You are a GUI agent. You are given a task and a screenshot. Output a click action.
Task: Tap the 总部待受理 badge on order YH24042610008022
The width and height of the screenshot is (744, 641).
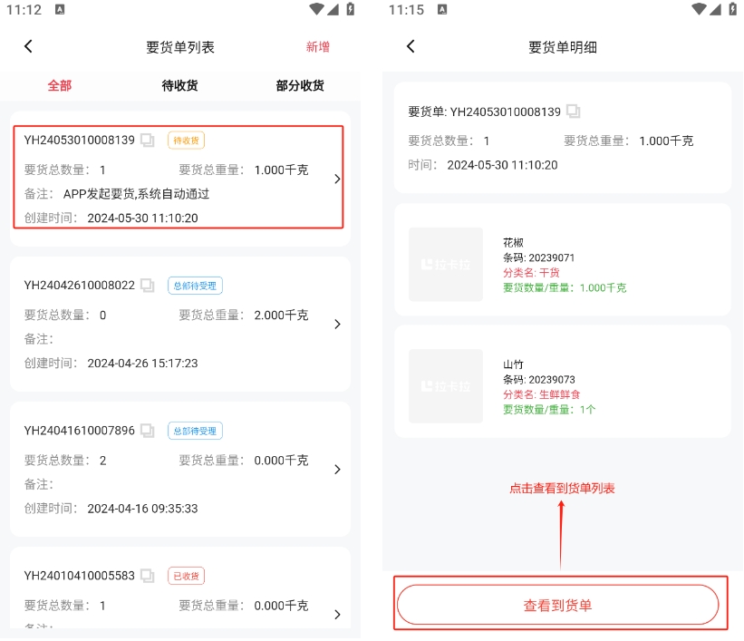[195, 286]
